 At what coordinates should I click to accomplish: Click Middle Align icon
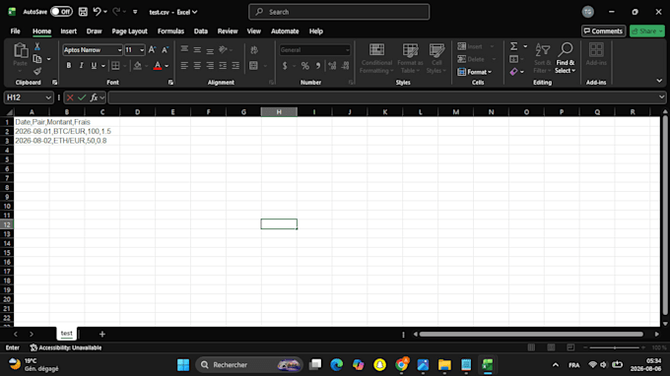197,50
